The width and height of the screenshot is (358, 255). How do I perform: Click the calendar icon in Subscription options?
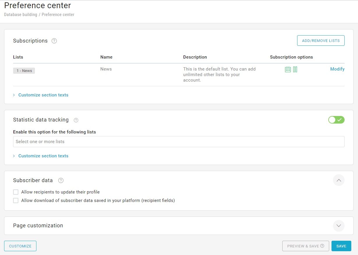tap(288, 69)
